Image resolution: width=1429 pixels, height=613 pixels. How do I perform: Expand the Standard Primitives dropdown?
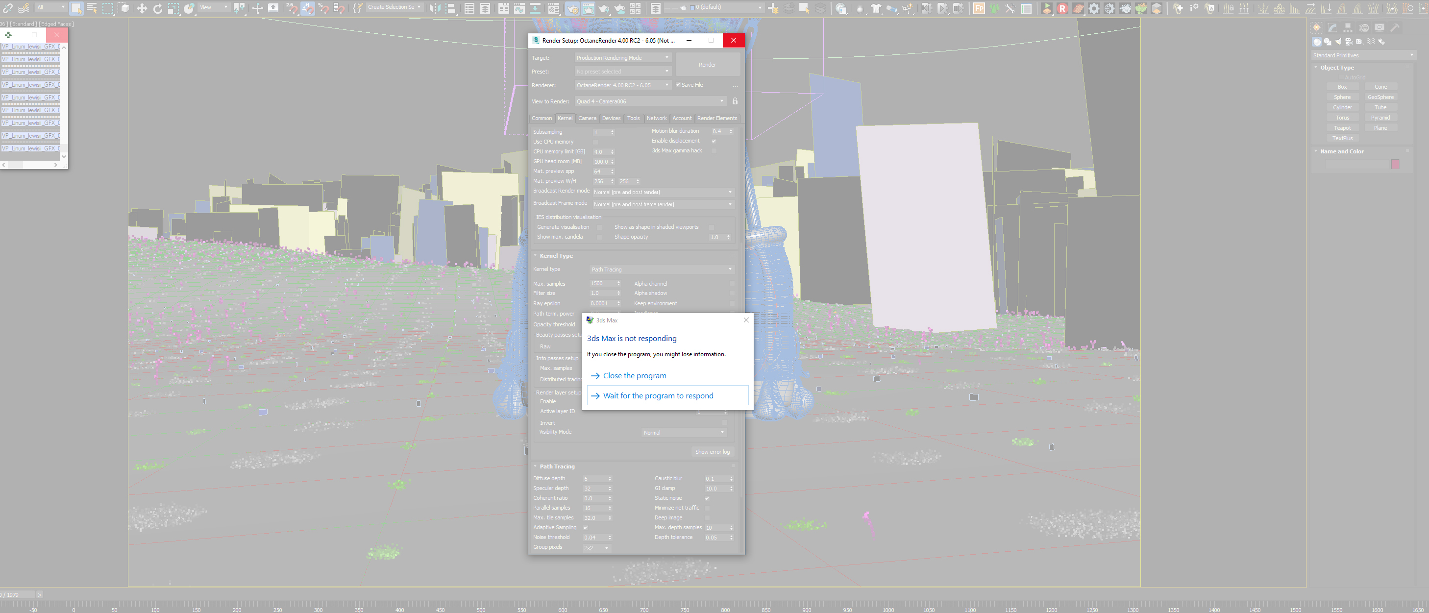pos(1363,55)
